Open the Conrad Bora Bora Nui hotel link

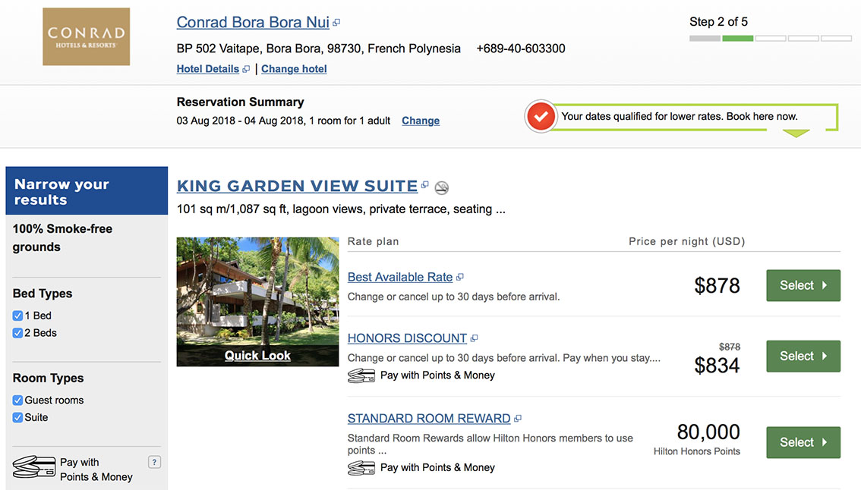click(x=253, y=22)
